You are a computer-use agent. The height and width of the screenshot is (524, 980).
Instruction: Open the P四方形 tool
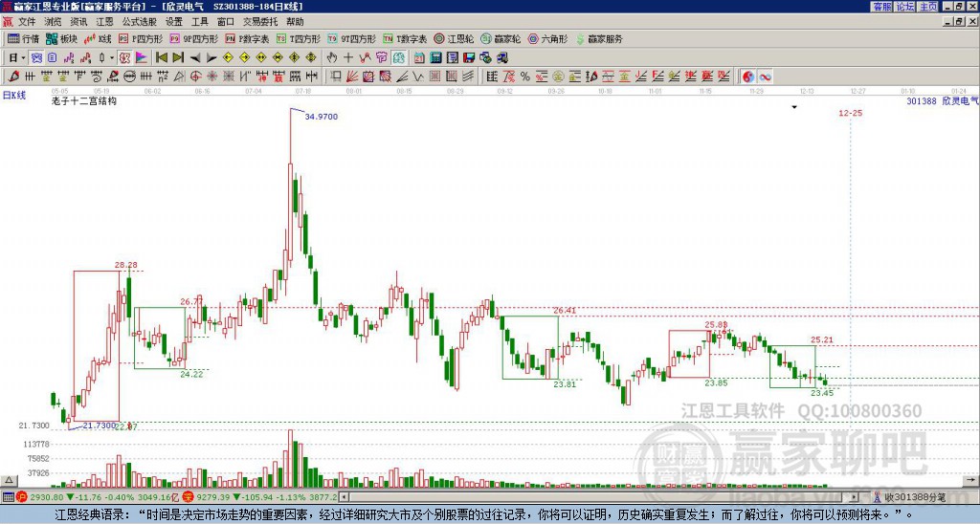[141, 38]
